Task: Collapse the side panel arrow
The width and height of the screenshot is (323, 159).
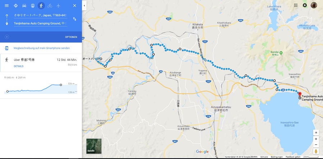Action: tap(84, 6)
